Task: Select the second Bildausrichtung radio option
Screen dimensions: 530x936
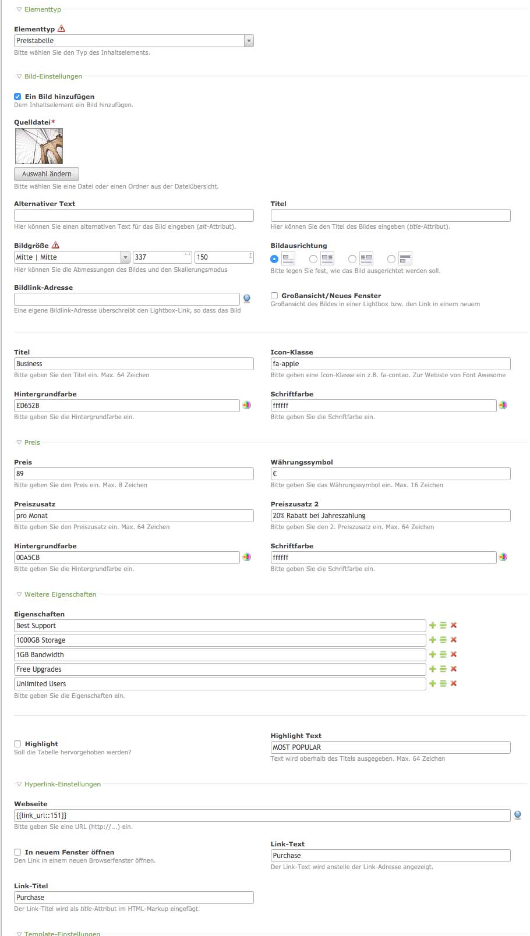Action: pyautogui.click(x=313, y=259)
